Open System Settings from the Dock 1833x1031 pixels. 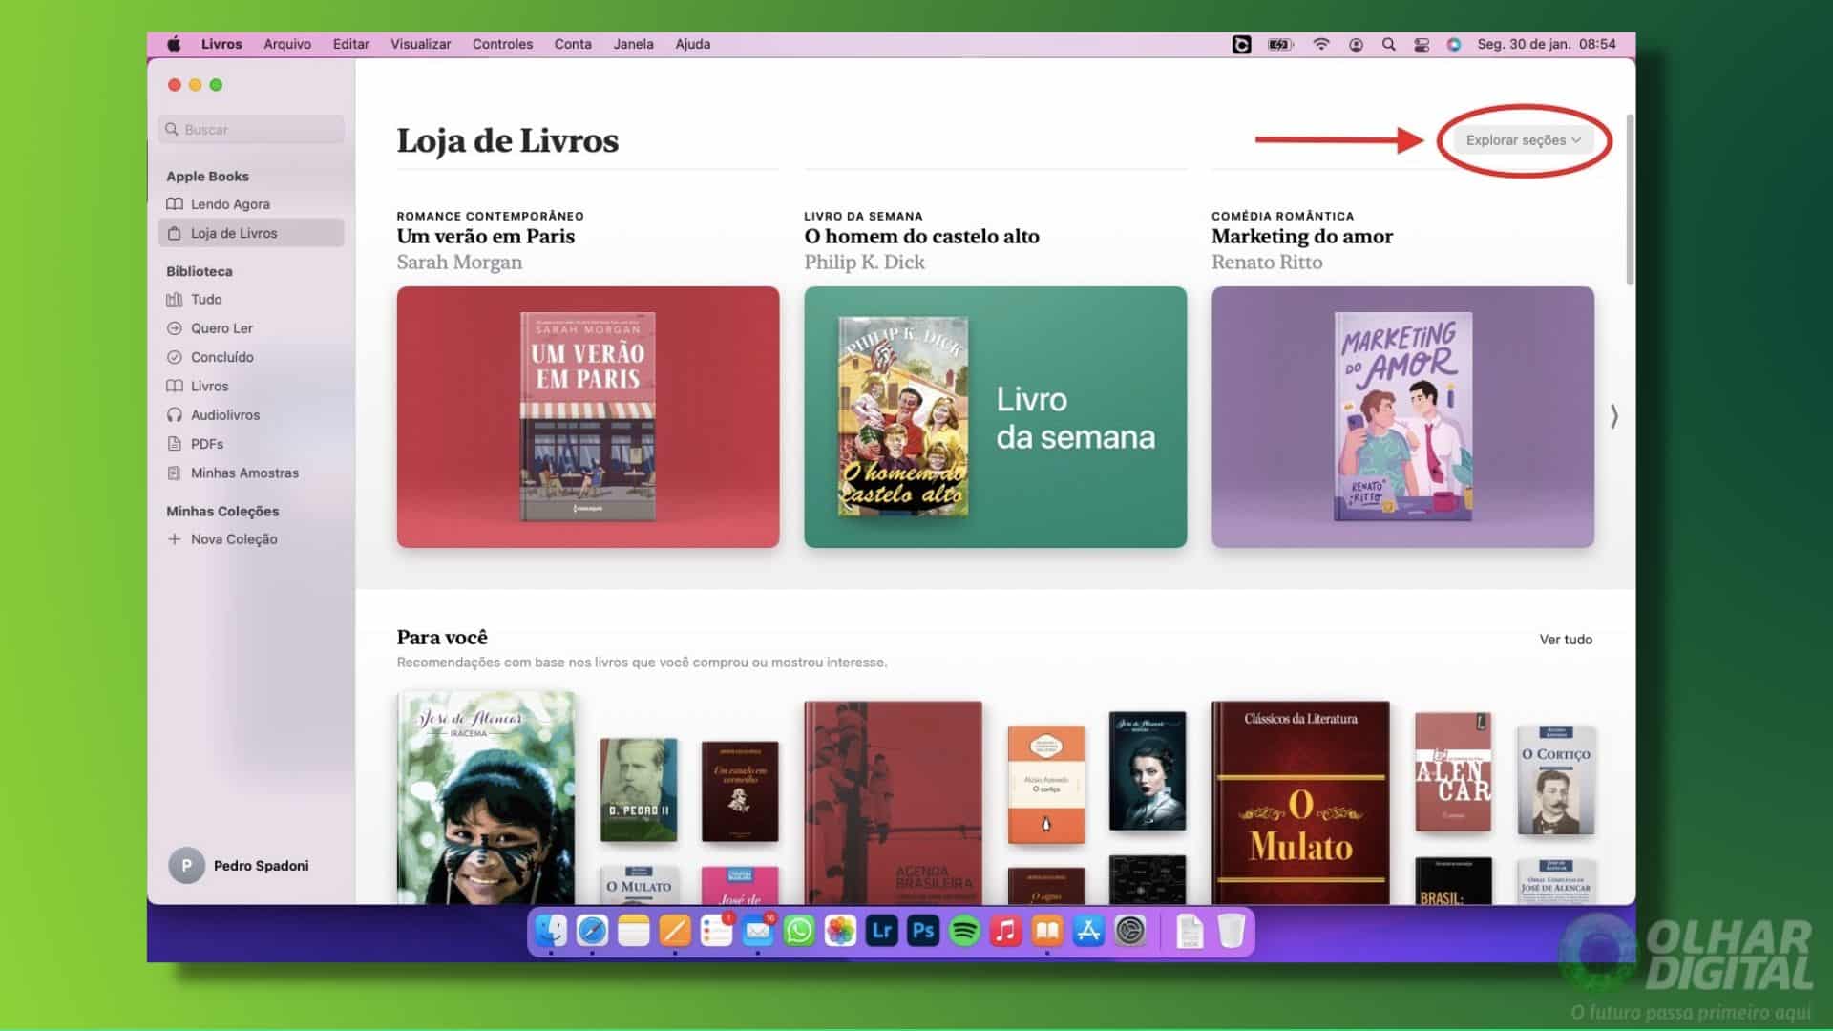point(1130,931)
